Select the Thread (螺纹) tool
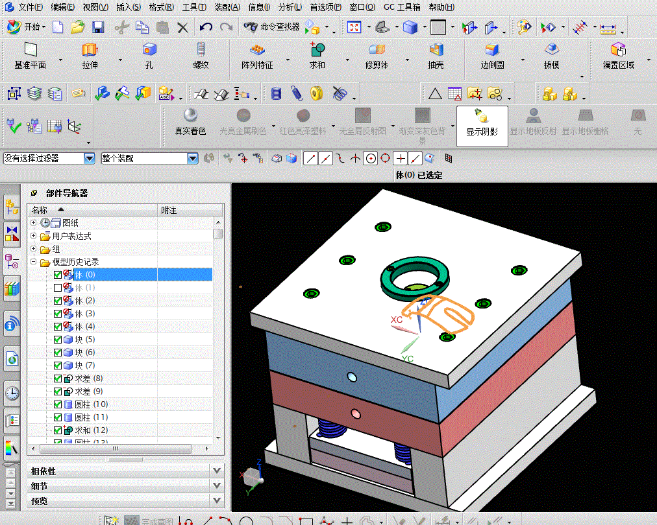The image size is (657, 525). click(201, 55)
